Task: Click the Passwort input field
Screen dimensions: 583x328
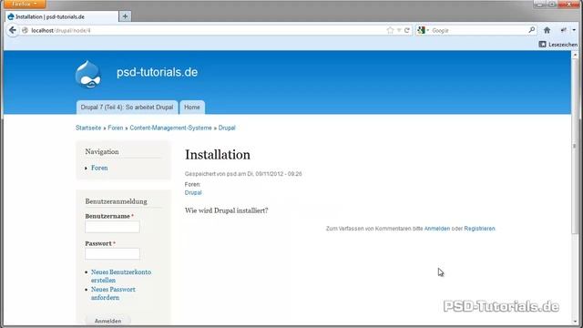Action: click(112, 254)
